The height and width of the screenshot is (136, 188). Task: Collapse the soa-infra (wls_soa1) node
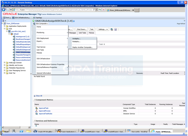[7, 31]
